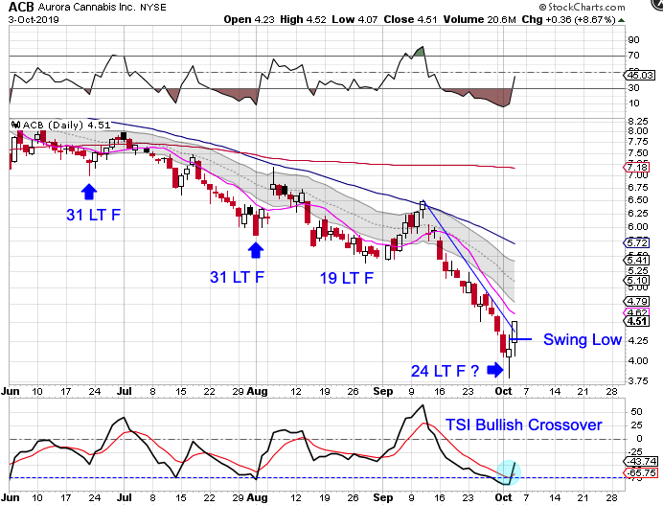663x505 pixels.
Task: Click the 5.10 price tag
Action: [x=637, y=280]
